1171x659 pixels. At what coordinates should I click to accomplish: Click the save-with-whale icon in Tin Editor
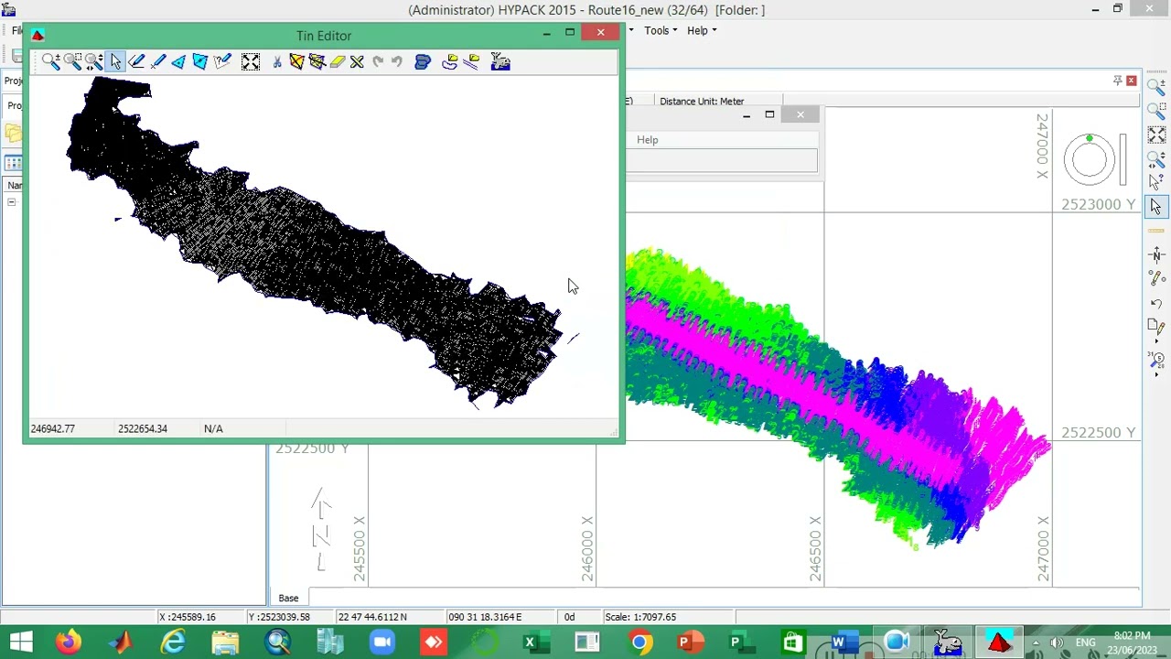(x=500, y=61)
